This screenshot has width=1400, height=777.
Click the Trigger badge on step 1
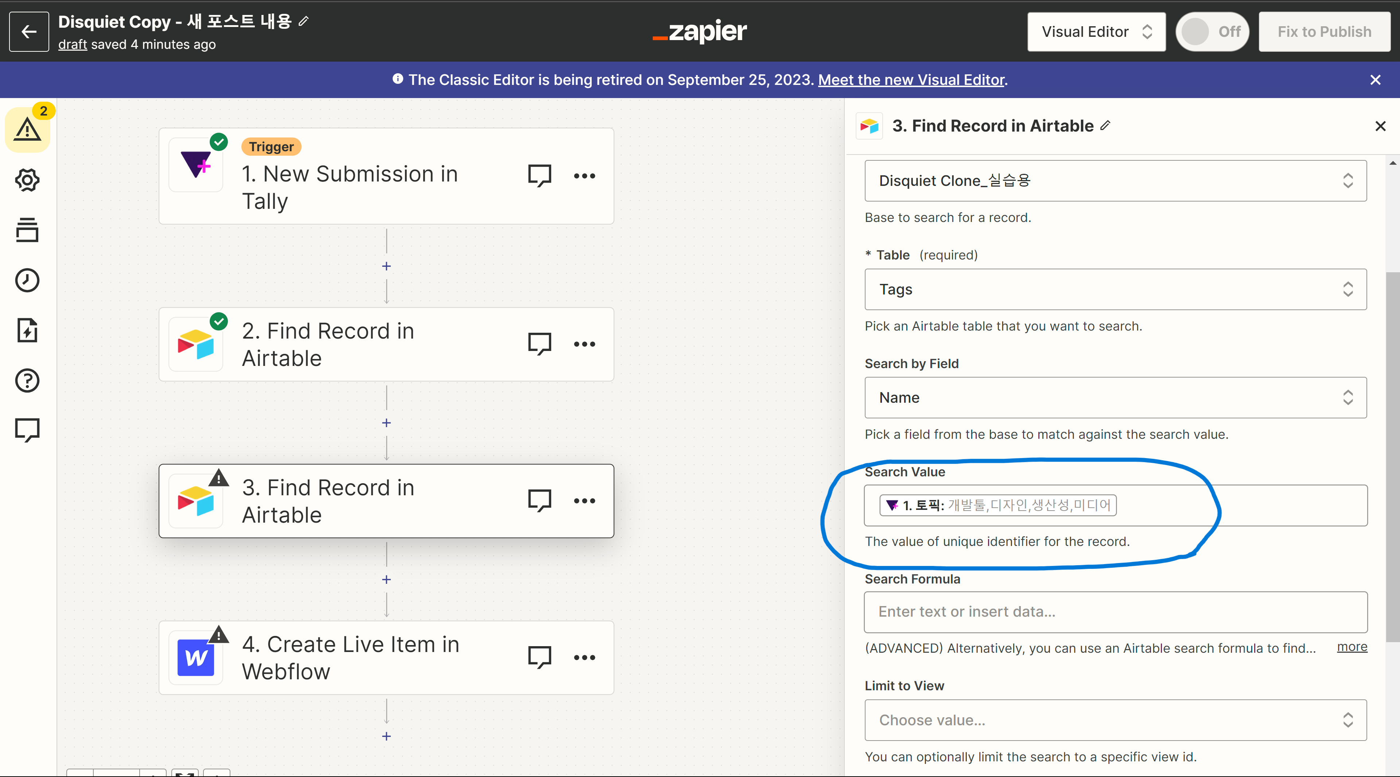(x=271, y=147)
